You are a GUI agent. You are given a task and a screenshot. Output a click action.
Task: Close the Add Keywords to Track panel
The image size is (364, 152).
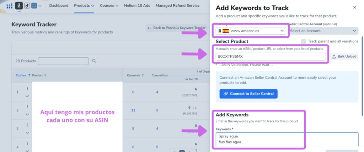pyautogui.click(x=354, y=7)
